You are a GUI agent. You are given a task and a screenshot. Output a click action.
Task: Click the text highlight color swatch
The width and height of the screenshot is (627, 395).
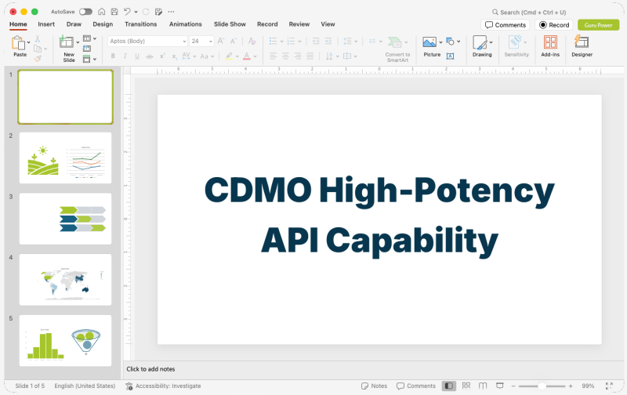click(229, 56)
